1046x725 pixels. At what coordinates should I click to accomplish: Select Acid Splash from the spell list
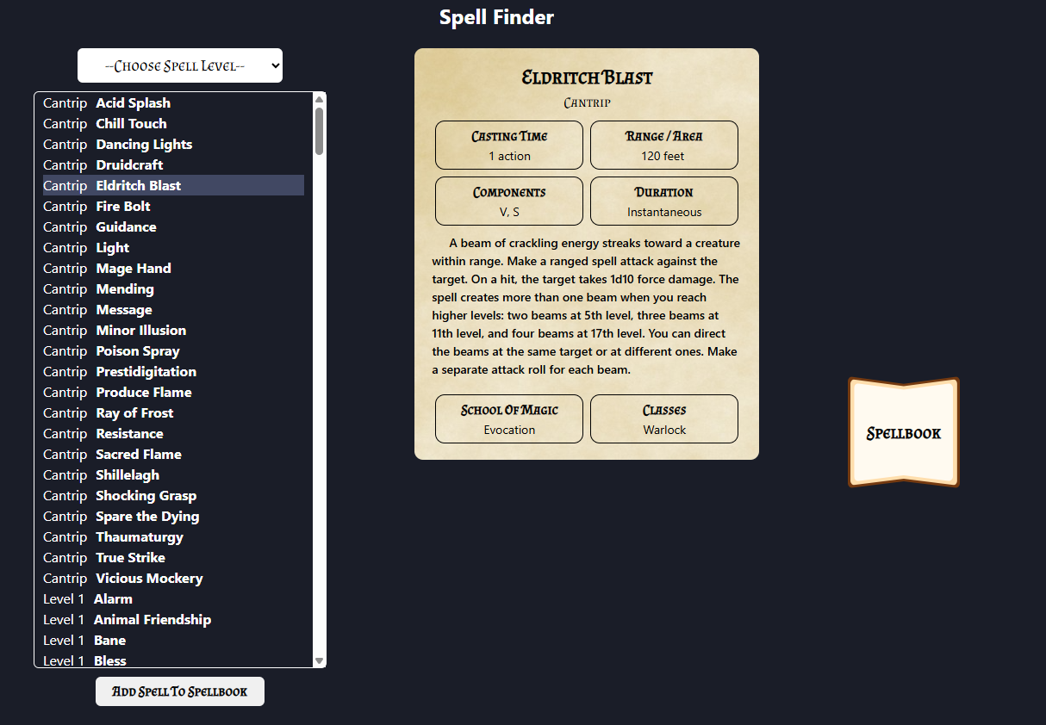coord(133,103)
